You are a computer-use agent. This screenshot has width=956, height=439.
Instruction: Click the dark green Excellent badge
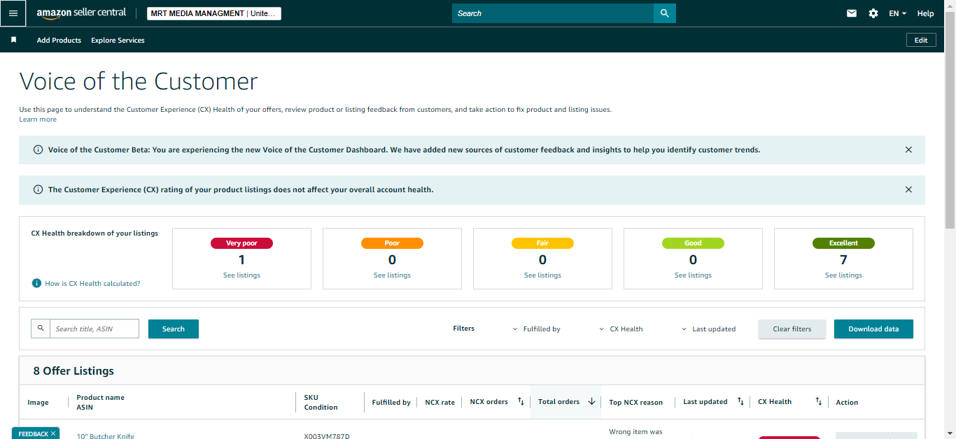(843, 243)
